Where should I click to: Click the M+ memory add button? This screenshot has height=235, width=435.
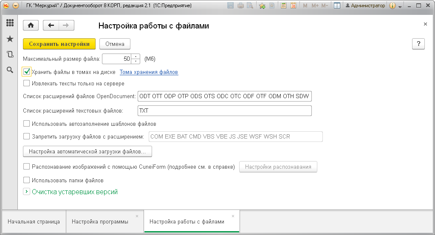(x=315, y=6)
